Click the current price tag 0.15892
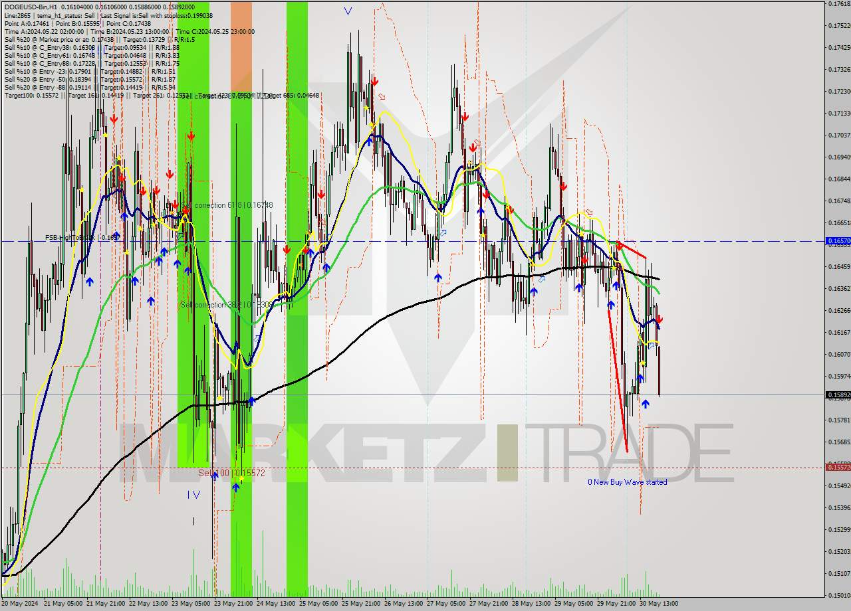Viewport: 851px width, 611px height. 837,394
